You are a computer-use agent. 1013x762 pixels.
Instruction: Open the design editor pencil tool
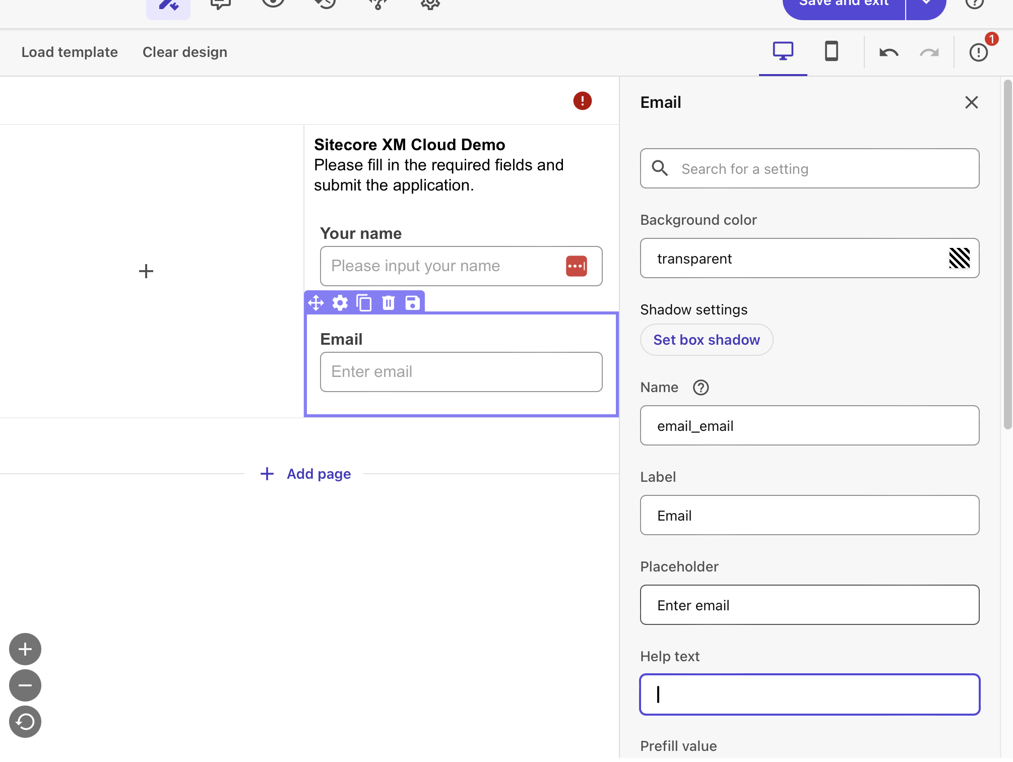coord(168,6)
